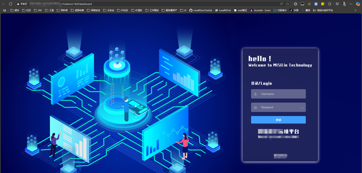This screenshot has height=173, width=362.
Task: Open the 资料库 bookmarks folder
Action: click(x=62, y=10)
